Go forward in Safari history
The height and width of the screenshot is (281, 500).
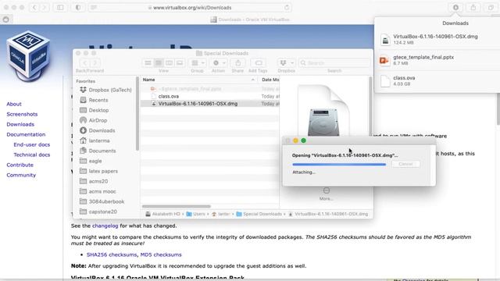coord(45,7)
